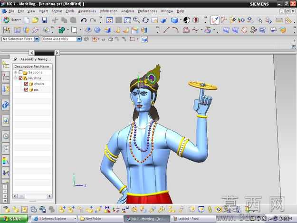
Task: Open the Start button dropdown arrow
Action: tap(20, 20)
